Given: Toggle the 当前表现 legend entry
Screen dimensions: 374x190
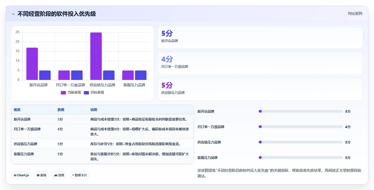Looking at the screenshot, I should click(x=71, y=92).
